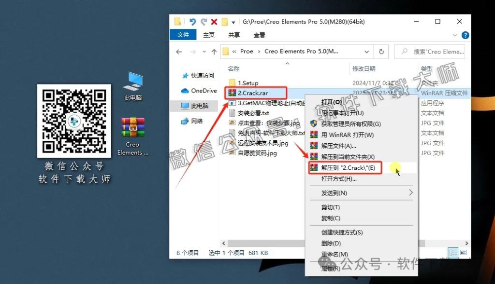
Task: Select OneDrive in the navigation pane
Action: click(x=199, y=91)
